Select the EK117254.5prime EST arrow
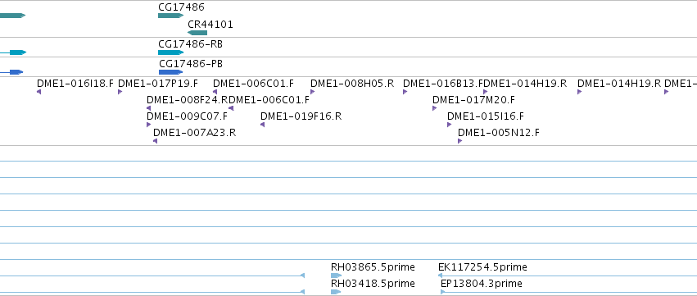Image resolution: width=697 pixels, height=296 pixels. (x=441, y=276)
